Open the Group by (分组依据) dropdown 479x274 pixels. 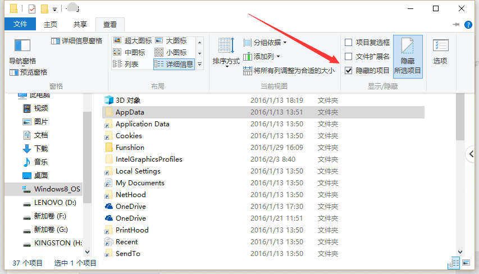coord(265,43)
